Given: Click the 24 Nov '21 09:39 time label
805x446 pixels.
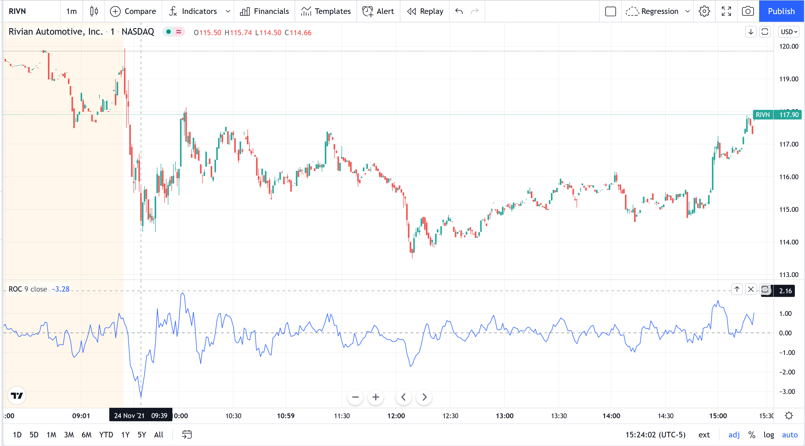Looking at the screenshot, I should click(141, 415).
